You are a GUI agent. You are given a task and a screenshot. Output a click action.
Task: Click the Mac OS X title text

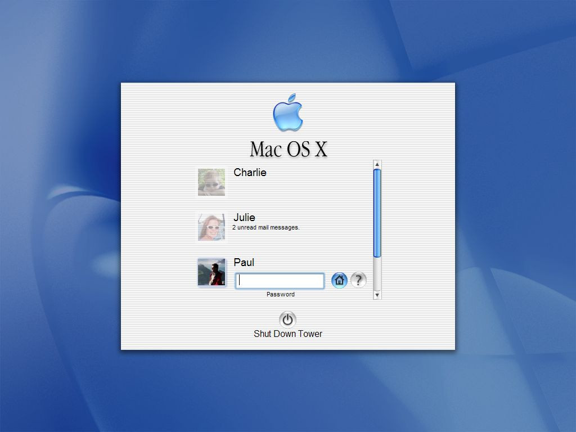point(289,149)
